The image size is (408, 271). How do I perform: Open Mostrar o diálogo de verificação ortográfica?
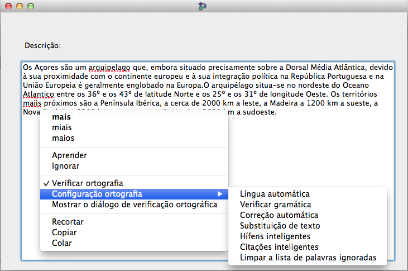[134, 205]
